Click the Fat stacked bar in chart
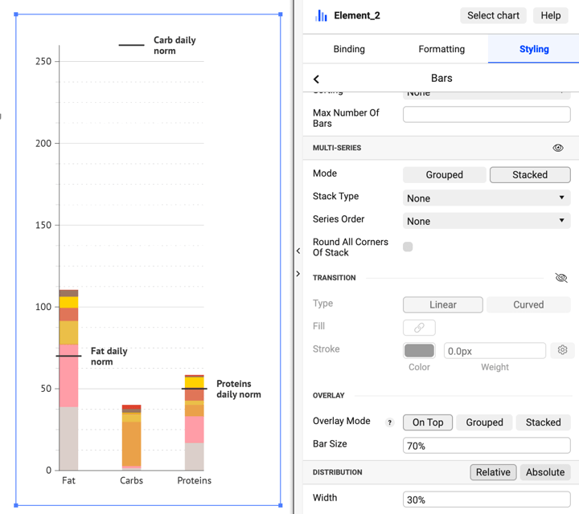The width and height of the screenshot is (579, 514). coord(68,380)
